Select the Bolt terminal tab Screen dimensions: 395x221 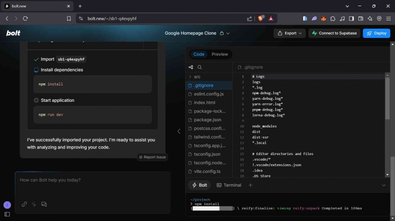coord(200,185)
